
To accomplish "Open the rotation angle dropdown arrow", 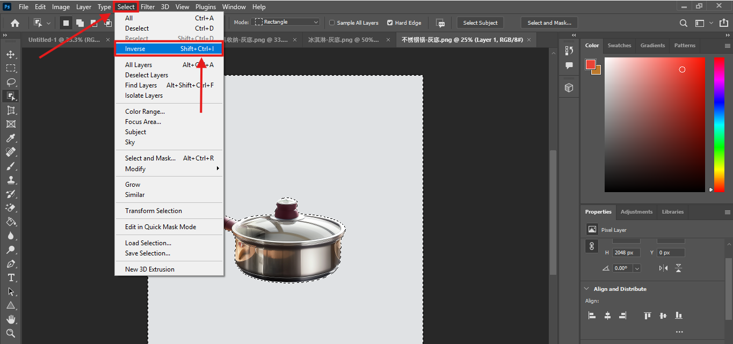I will pyautogui.click(x=637, y=268).
